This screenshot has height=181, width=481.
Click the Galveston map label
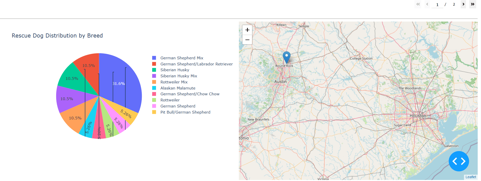(451, 146)
